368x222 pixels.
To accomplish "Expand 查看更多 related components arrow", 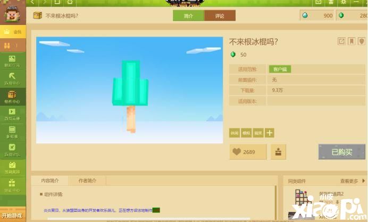I will 364,180.
